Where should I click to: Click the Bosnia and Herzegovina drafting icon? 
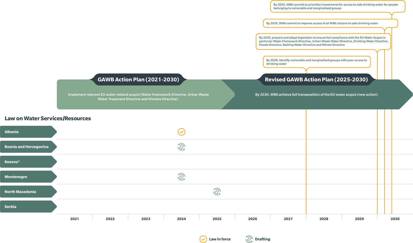click(181, 147)
